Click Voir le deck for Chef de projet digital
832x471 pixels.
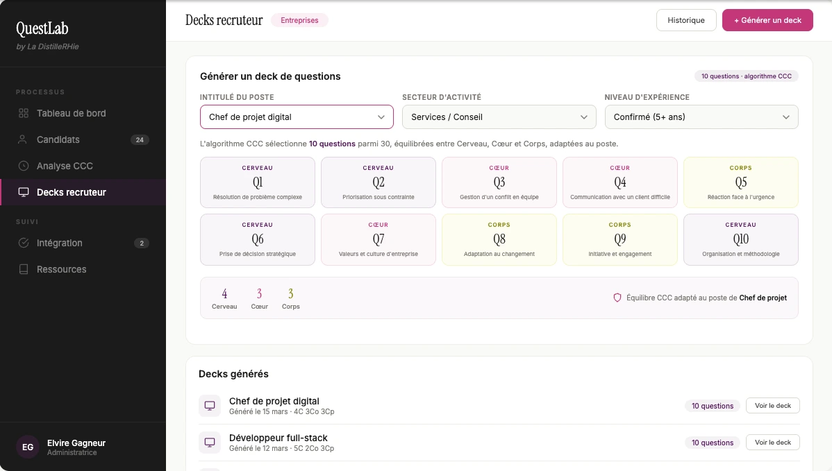pyautogui.click(x=772, y=406)
